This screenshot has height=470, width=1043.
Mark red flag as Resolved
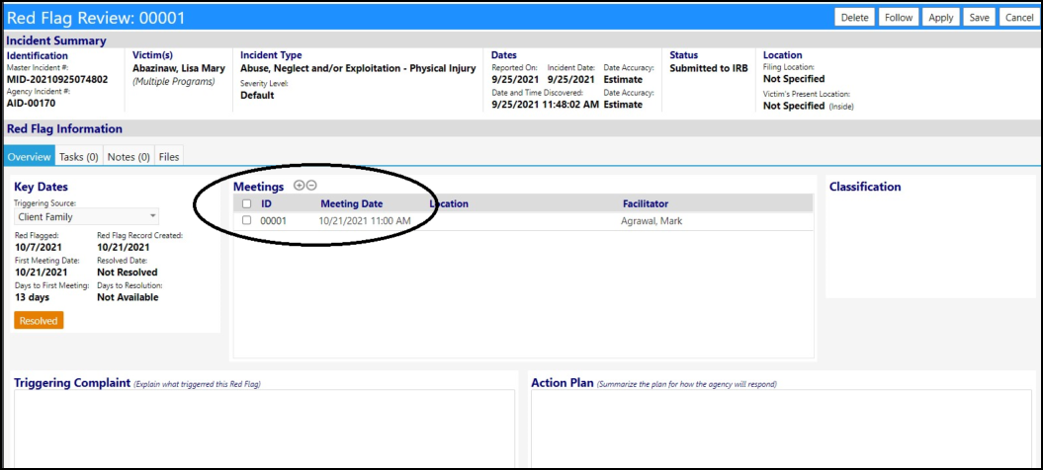(39, 321)
